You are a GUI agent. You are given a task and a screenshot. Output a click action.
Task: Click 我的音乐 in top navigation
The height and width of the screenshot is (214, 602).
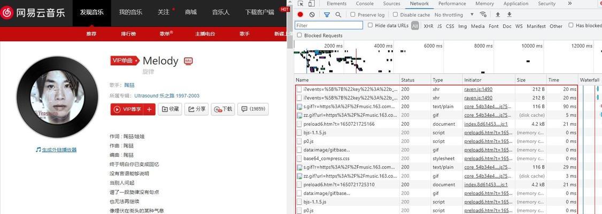point(130,12)
